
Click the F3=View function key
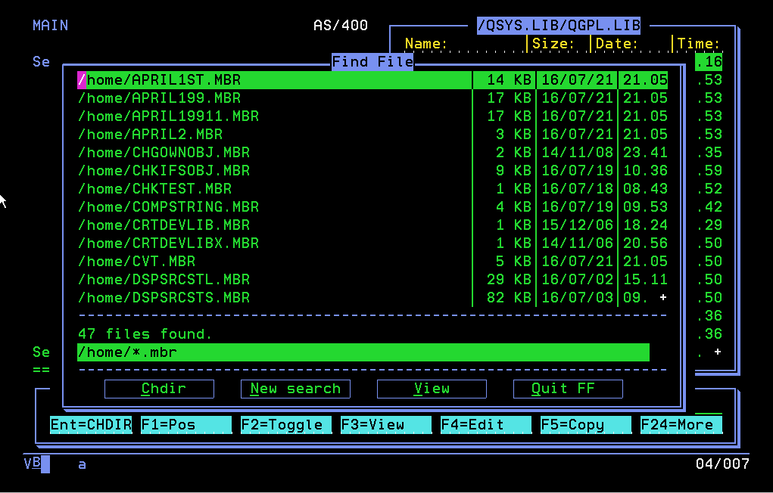(x=386, y=424)
